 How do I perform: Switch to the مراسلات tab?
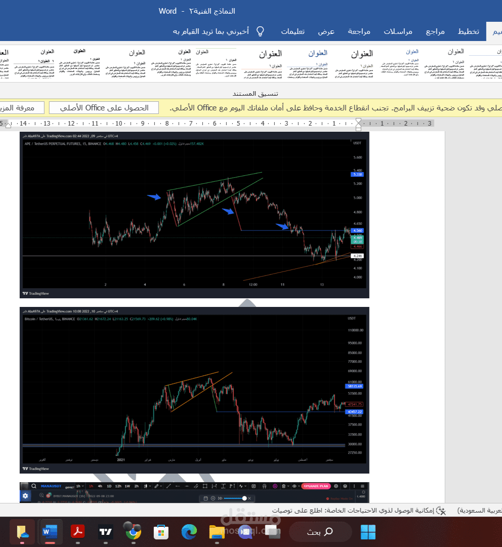[398, 32]
